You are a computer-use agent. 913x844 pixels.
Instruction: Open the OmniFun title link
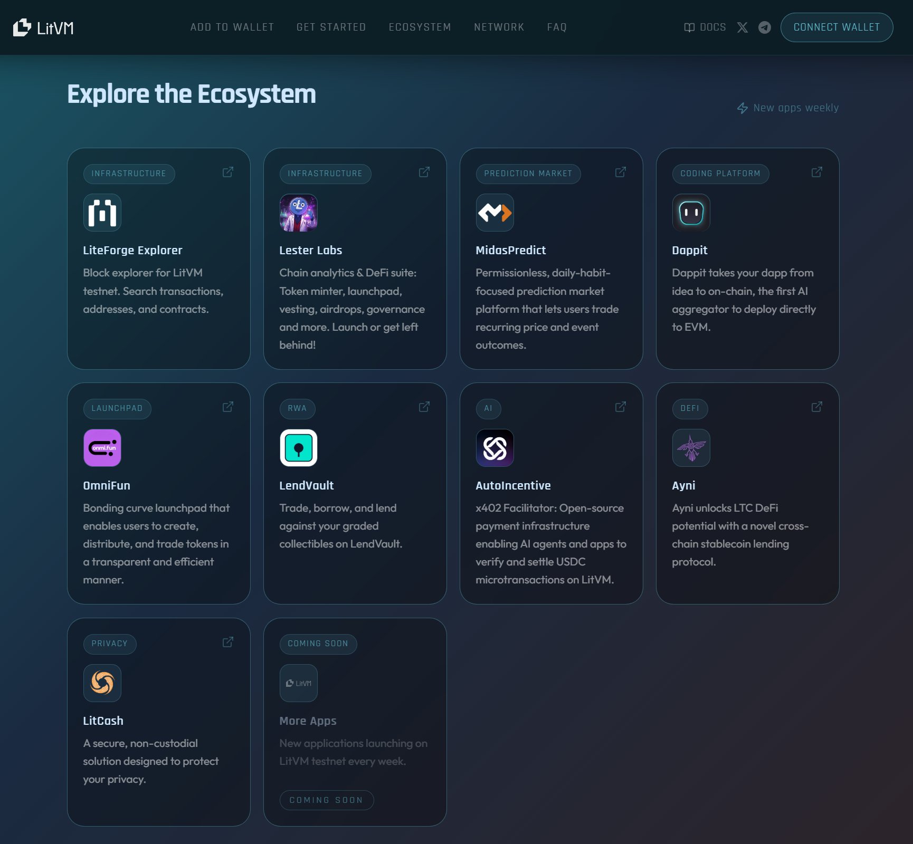tap(107, 486)
